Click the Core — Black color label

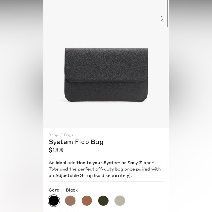coord(63,190)
